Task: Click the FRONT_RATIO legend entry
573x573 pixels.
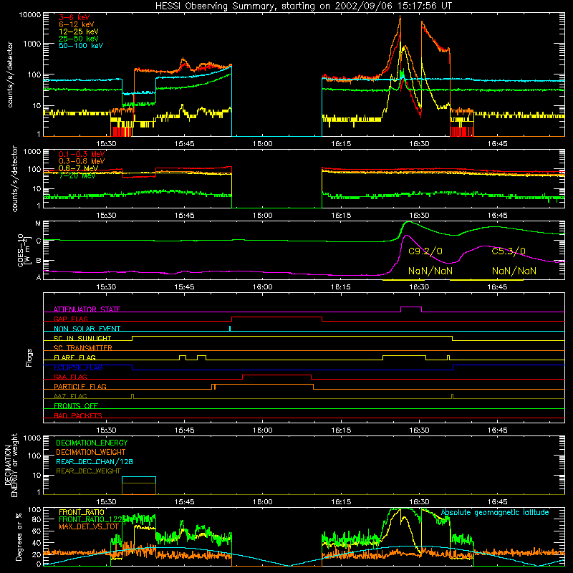Action: point(82,512)
